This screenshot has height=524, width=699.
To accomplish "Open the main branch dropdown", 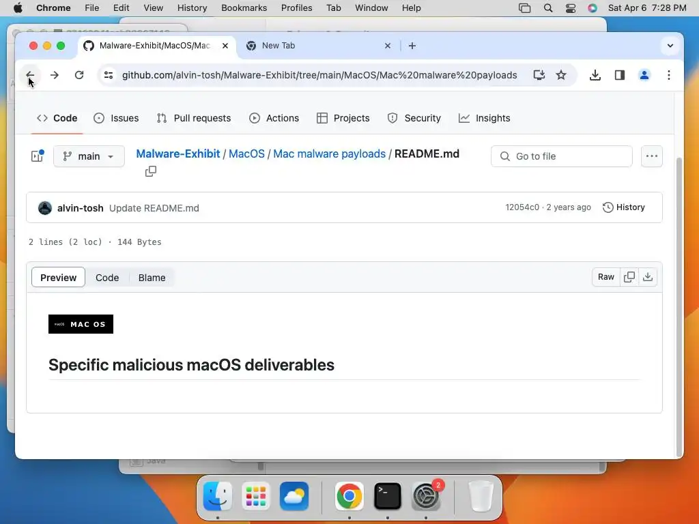I will 89,156.
